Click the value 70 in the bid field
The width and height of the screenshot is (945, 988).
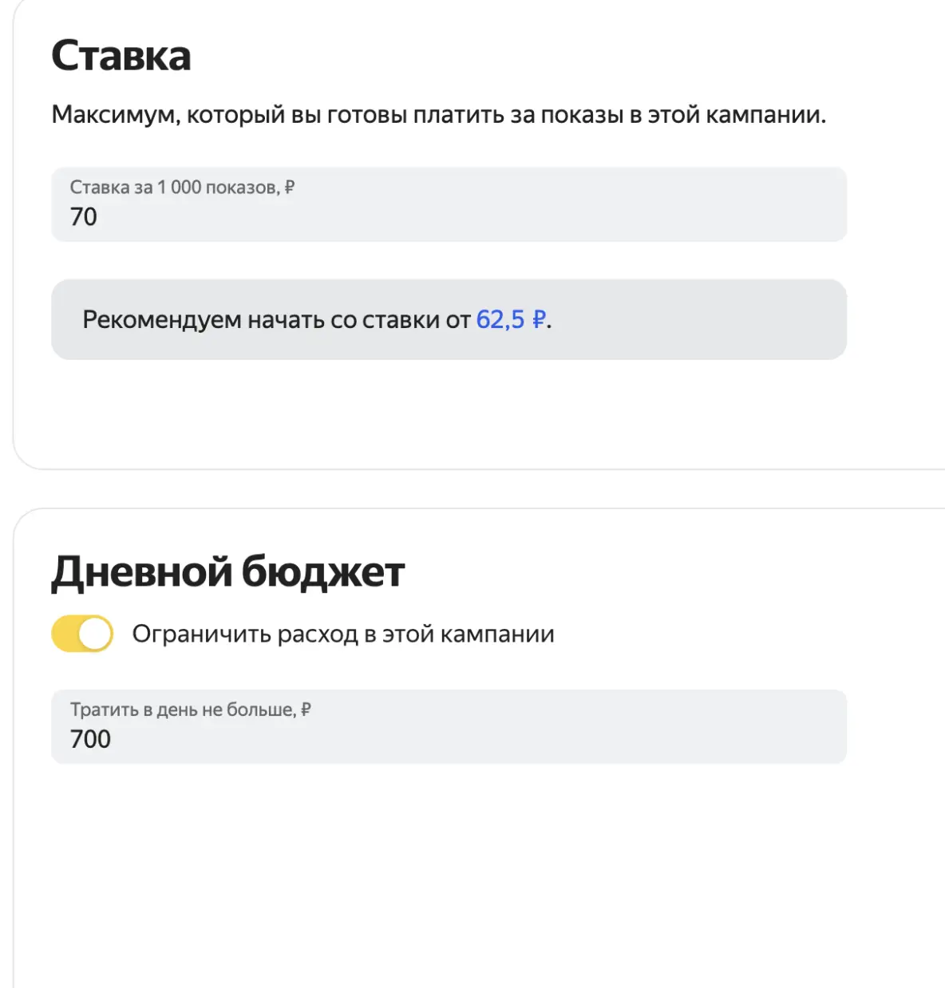point(84,217)
